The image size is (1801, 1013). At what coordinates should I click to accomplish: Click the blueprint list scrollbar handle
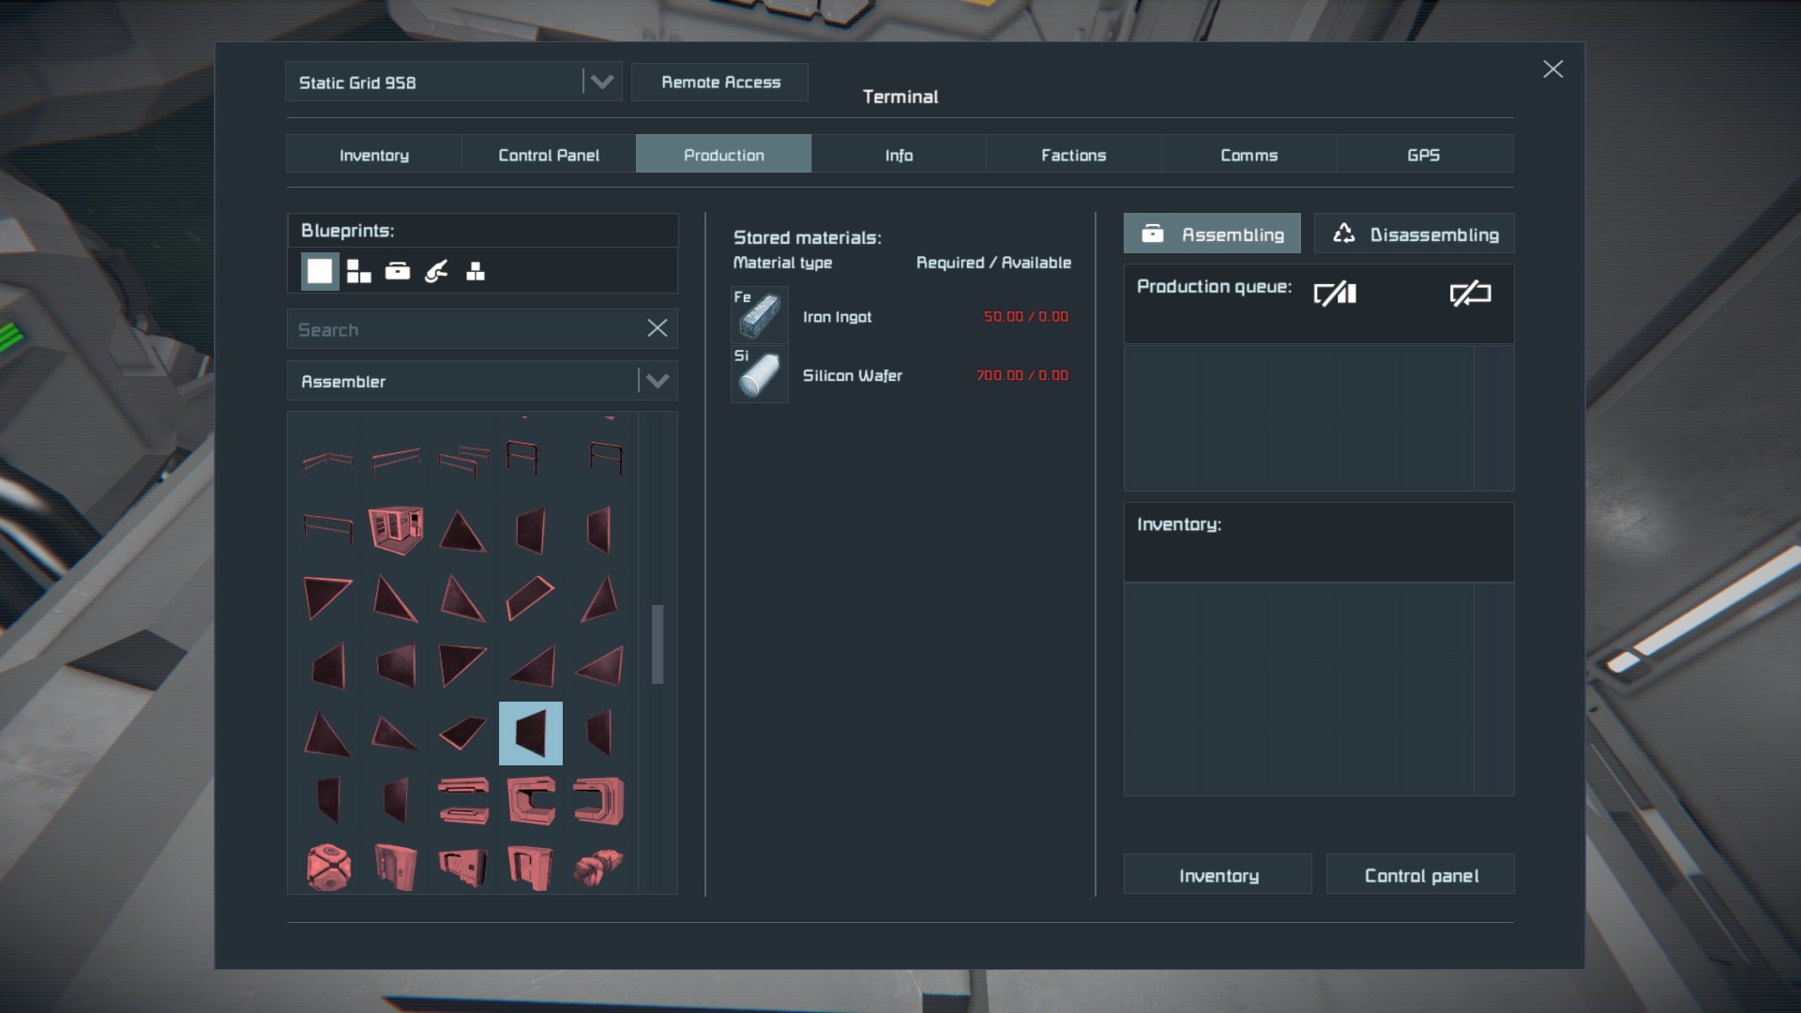[658, 643]
